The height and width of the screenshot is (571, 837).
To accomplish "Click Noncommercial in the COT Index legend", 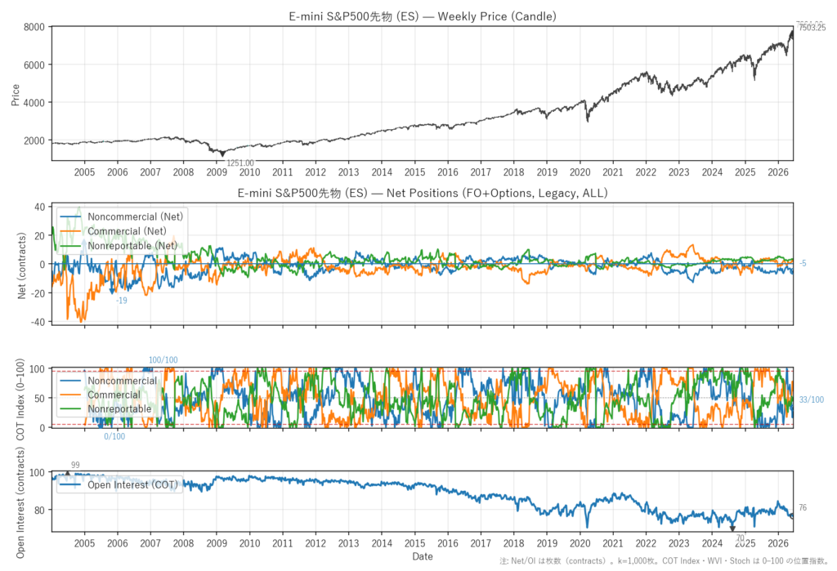I will click(123, 381).
